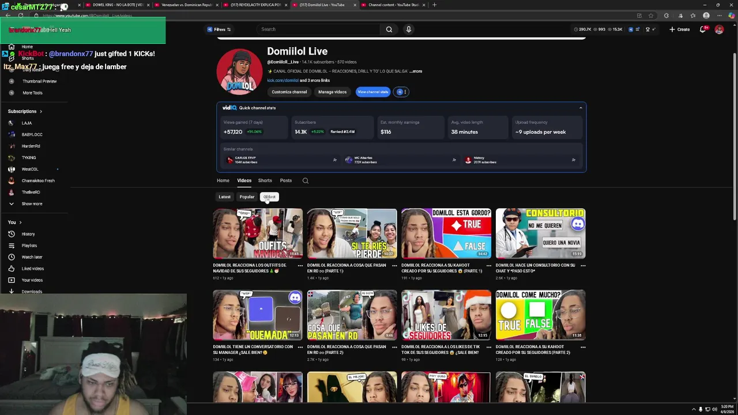Click the vidIQ Filters button
The width and height of the screenshot is (738, 415).
219,29
